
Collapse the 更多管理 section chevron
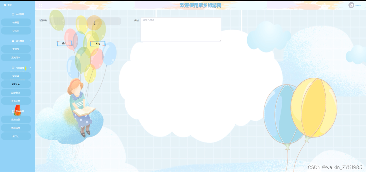[x=30, y=111]
